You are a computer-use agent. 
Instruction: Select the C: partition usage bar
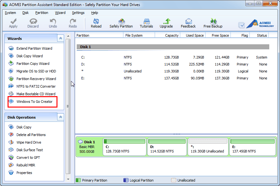pyautogui.click(x=124, y=141)
